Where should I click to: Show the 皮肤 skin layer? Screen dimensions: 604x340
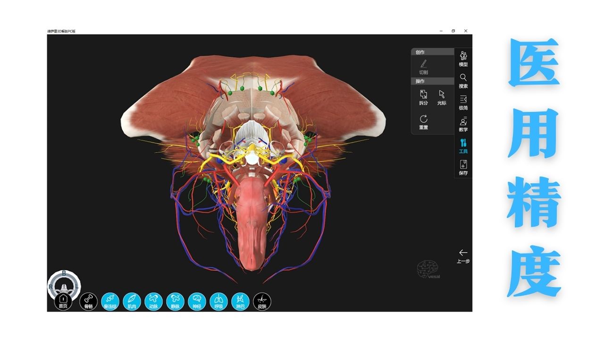tap(262, 301)
